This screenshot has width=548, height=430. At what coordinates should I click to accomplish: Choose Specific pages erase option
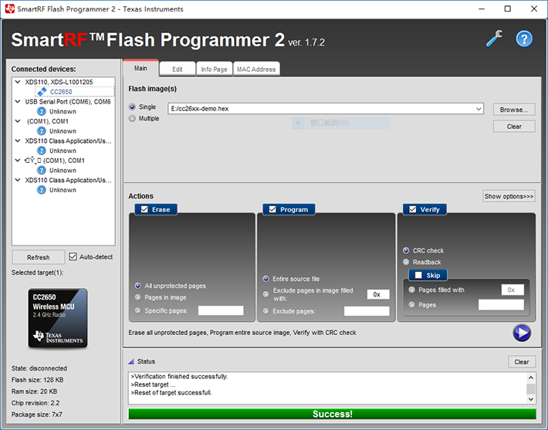tap(137, 310)
